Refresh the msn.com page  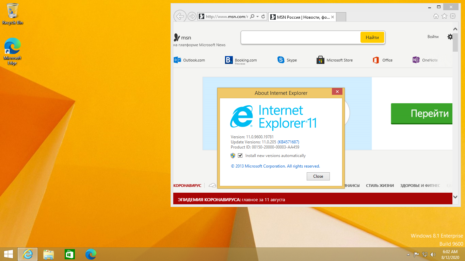[x=263, y=16]
